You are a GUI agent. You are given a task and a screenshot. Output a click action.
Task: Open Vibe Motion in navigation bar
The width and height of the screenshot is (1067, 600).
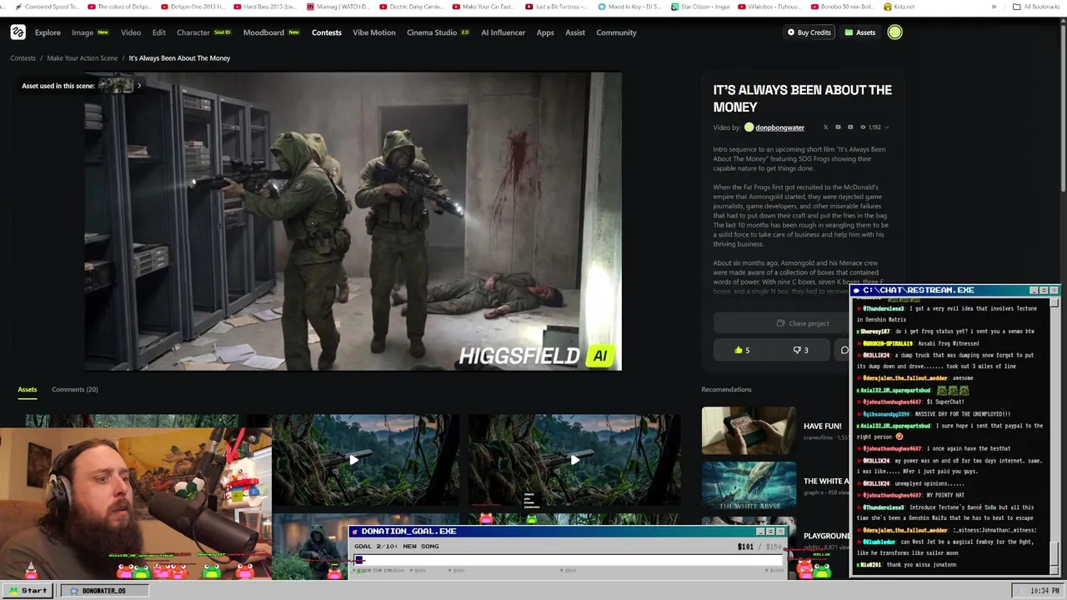374,32
